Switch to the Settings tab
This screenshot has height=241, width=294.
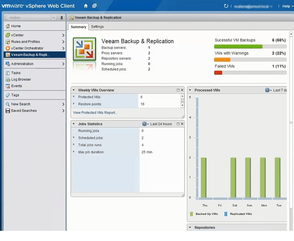pos(97,27)
